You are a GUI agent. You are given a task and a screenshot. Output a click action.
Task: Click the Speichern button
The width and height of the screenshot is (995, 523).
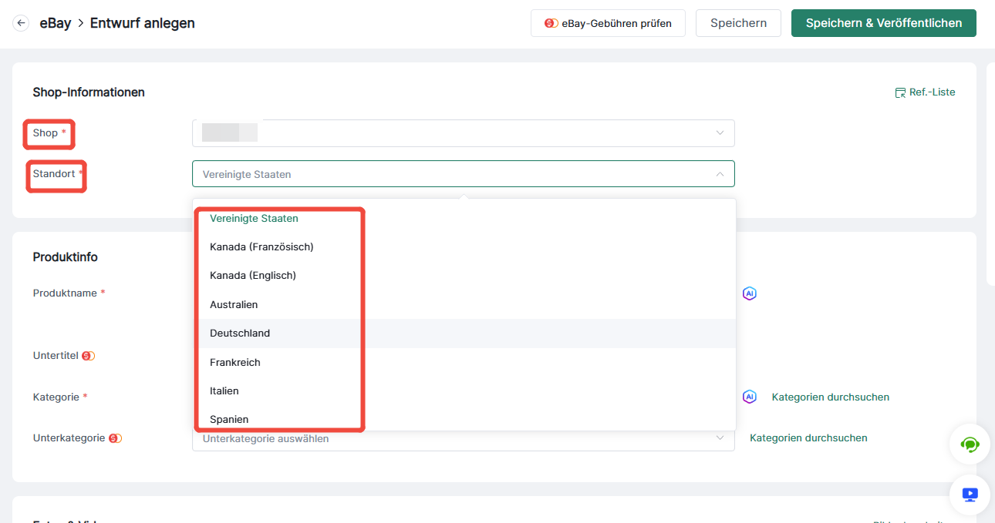(738, 23)
